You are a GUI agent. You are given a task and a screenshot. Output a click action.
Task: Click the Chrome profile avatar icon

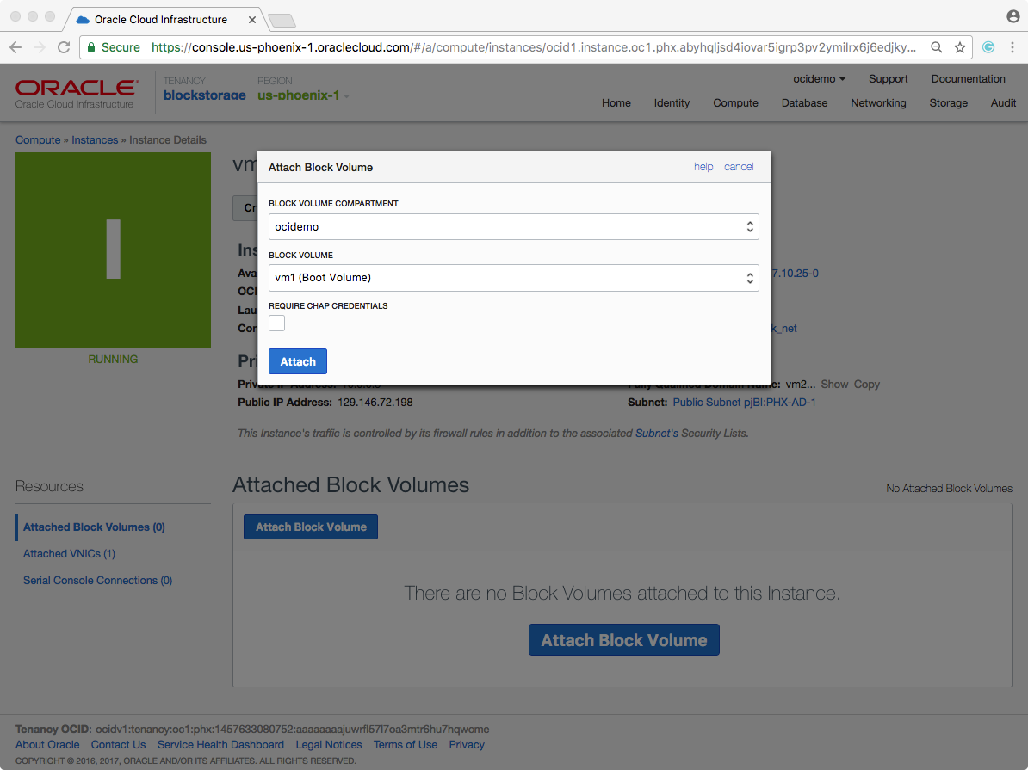(x=1013, y=16)
